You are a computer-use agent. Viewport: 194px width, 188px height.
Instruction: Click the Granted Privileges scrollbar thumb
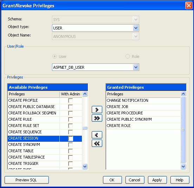pos(183,130)
